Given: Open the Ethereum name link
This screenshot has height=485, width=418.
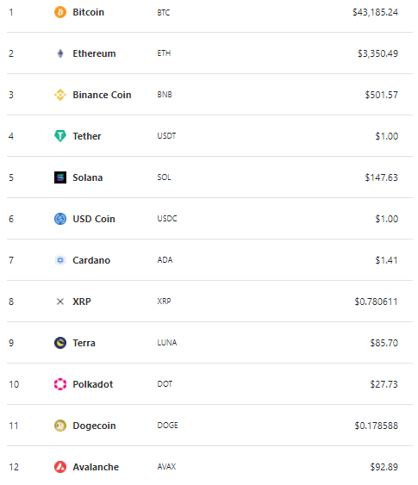Looking at the screenshot, I should [94, 53].
